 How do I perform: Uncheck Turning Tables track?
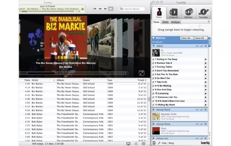point(153,67)
